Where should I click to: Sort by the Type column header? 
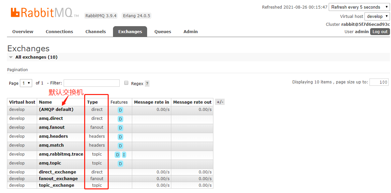coord(92,102)
